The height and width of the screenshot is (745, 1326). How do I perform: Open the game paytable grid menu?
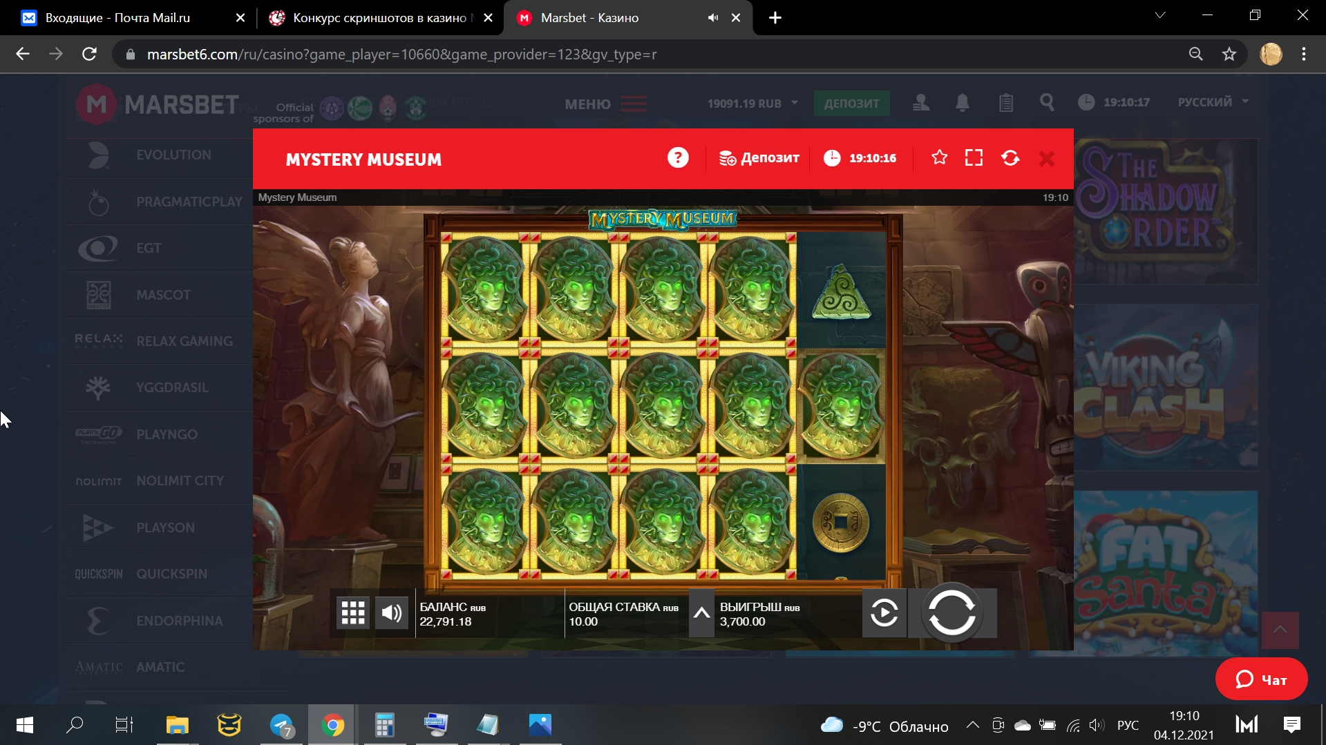(353, 612)
